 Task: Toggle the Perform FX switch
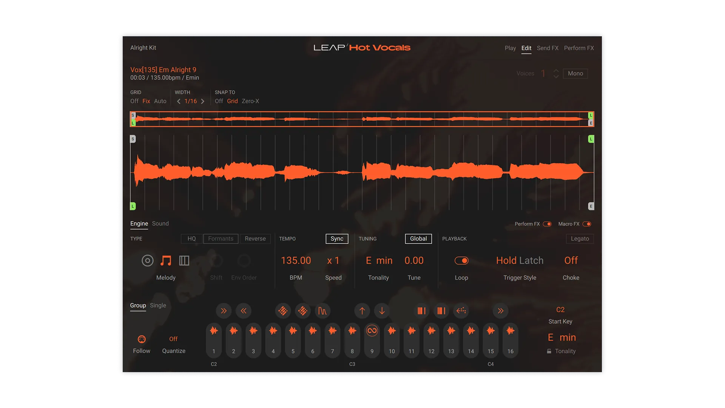tap(547, 224)
